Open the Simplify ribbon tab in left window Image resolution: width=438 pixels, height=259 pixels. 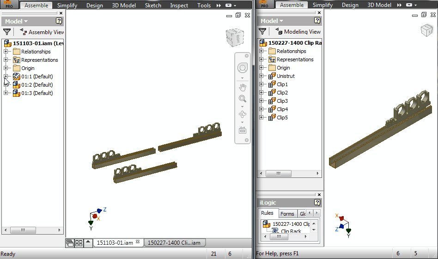point(67,5)
